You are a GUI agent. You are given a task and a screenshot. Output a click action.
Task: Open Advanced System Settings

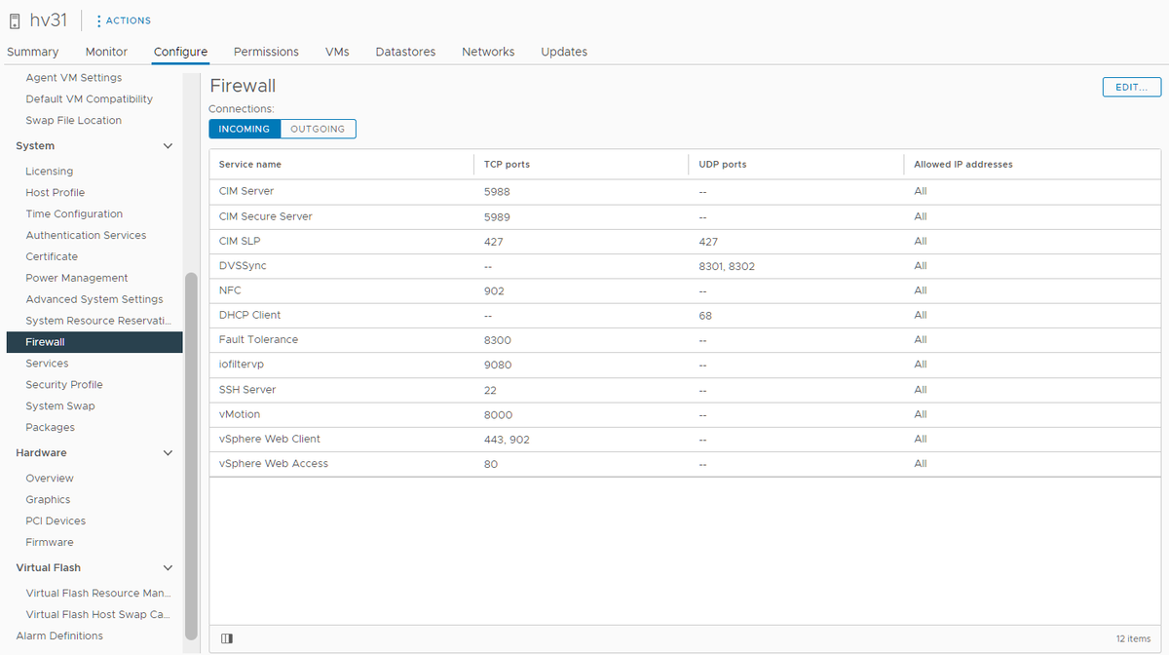coord(94,300)
